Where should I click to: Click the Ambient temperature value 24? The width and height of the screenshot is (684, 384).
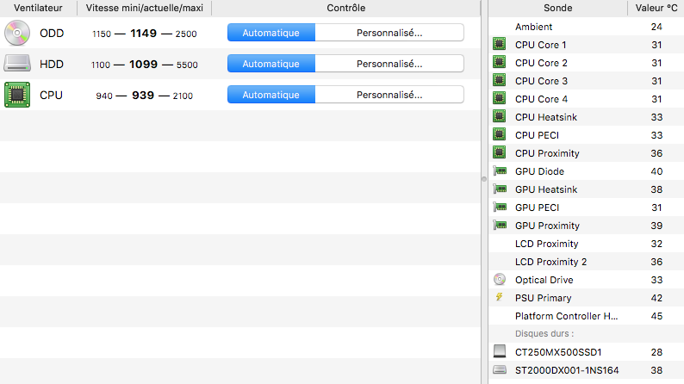tap(656, 27)
